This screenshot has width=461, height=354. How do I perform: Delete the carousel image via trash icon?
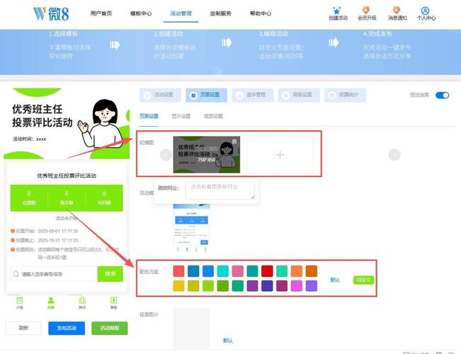[234, 142]
